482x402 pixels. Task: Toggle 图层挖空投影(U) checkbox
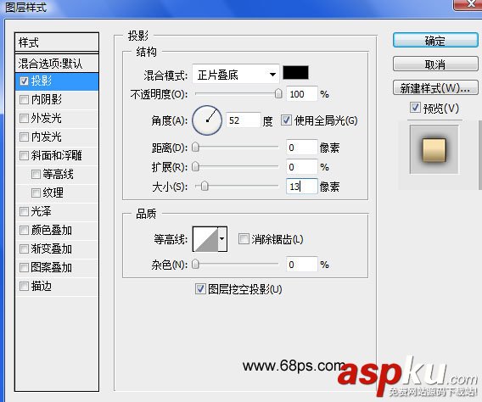click(200, 289)
